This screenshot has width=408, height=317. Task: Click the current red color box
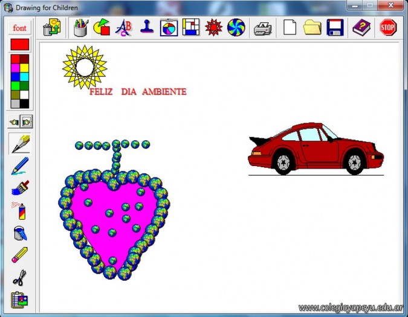pos(20,44)
